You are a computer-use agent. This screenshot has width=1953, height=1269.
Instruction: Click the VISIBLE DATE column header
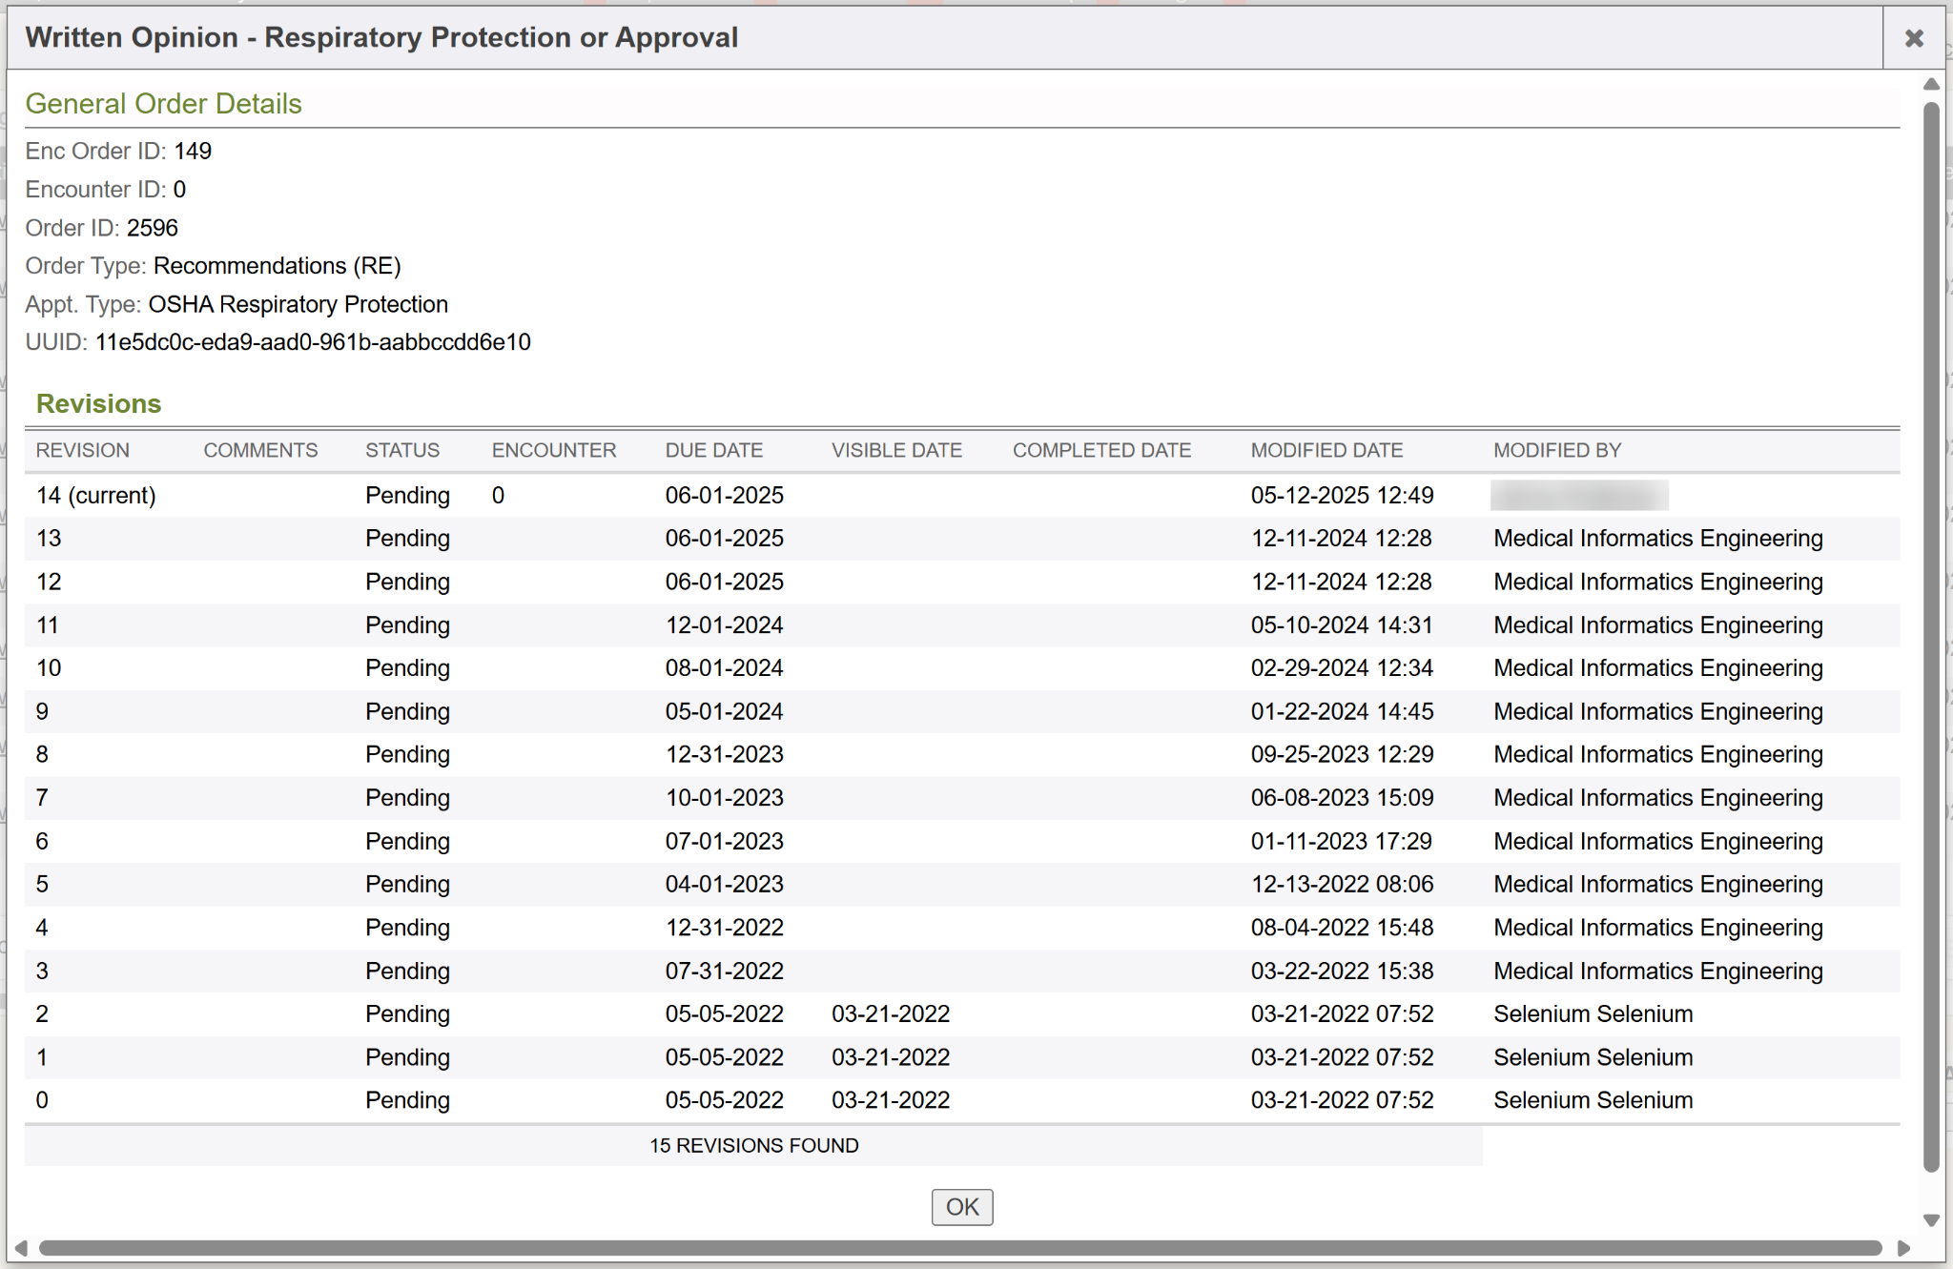pyautogui.click(x=896, y=450)
